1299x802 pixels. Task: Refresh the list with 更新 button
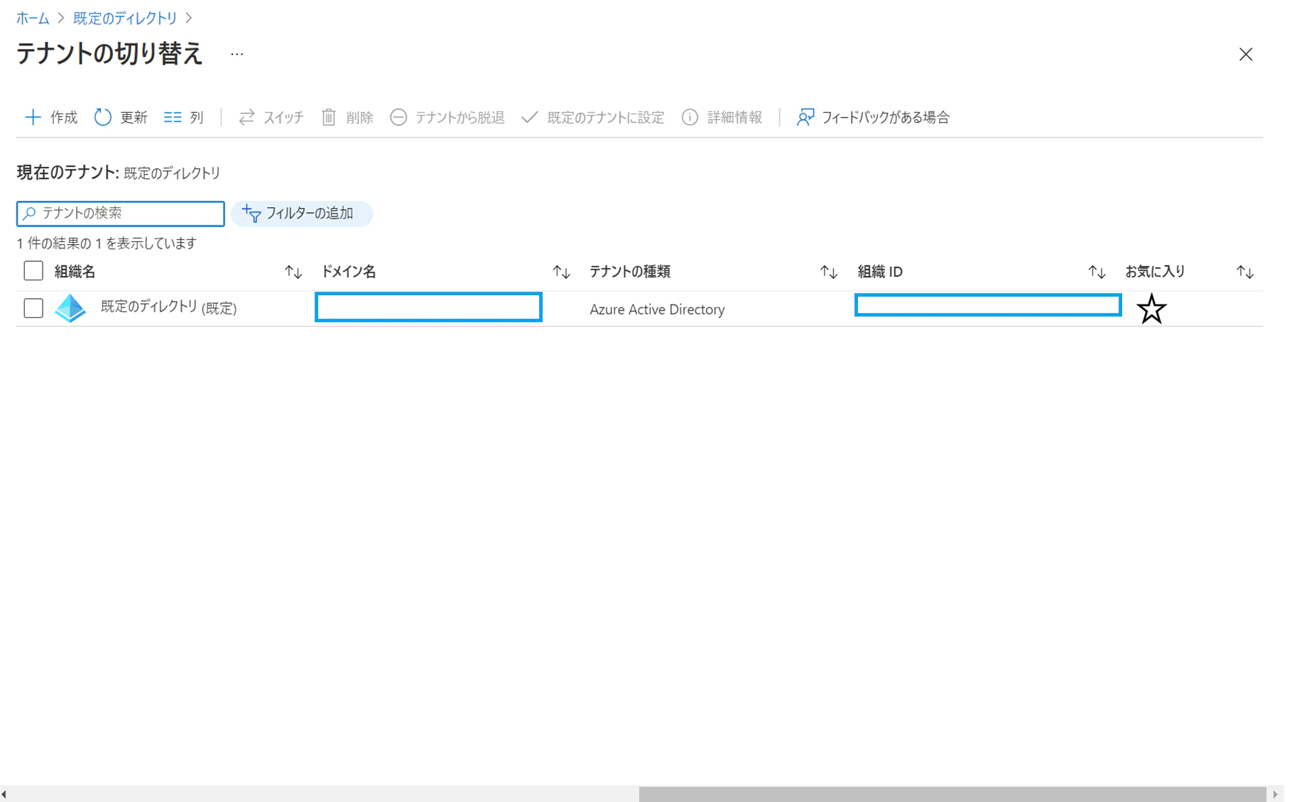(121, 117)
